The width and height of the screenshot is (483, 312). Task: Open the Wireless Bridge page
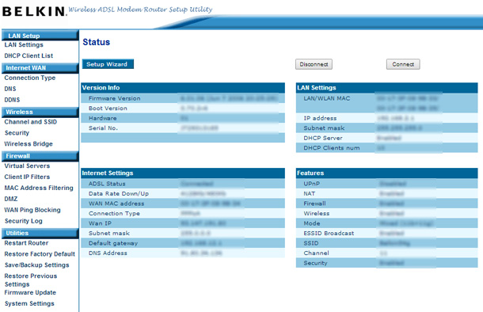point(29,144)
